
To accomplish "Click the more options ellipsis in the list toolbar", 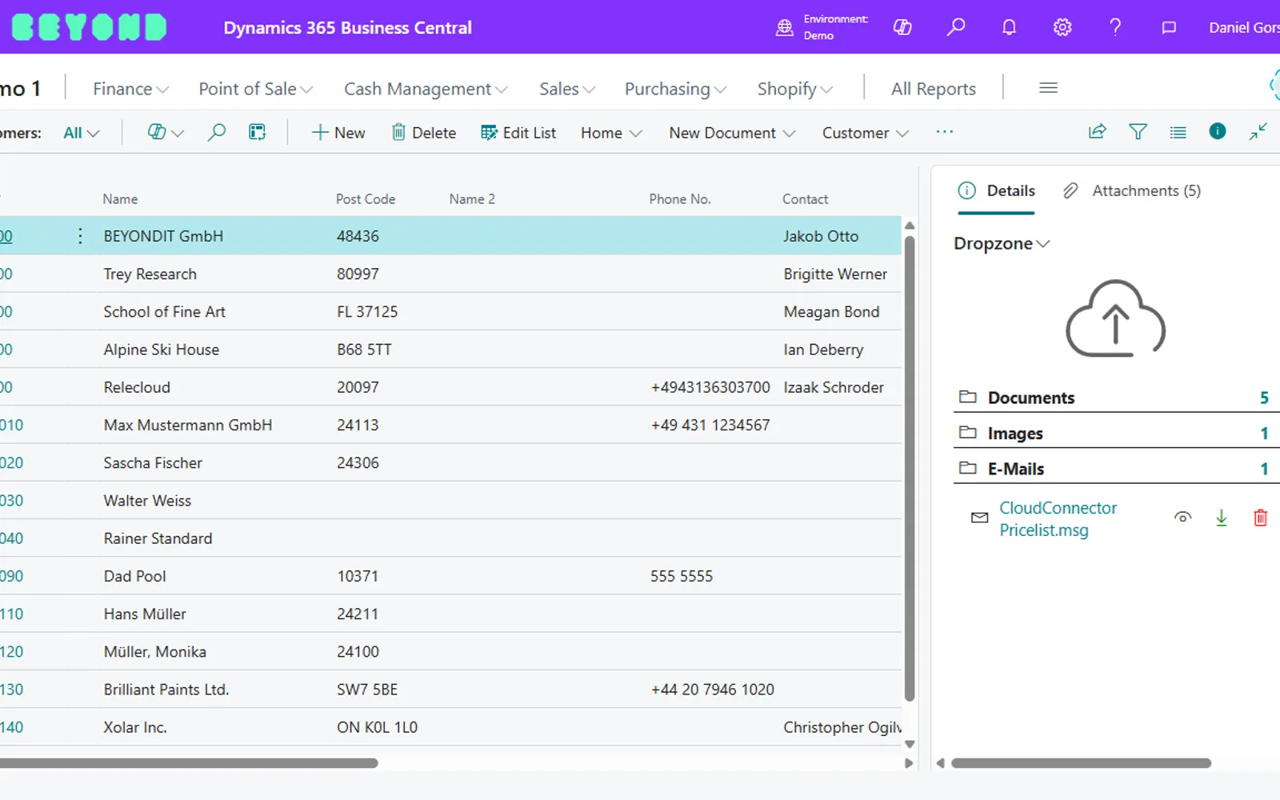I will (945, 132).
